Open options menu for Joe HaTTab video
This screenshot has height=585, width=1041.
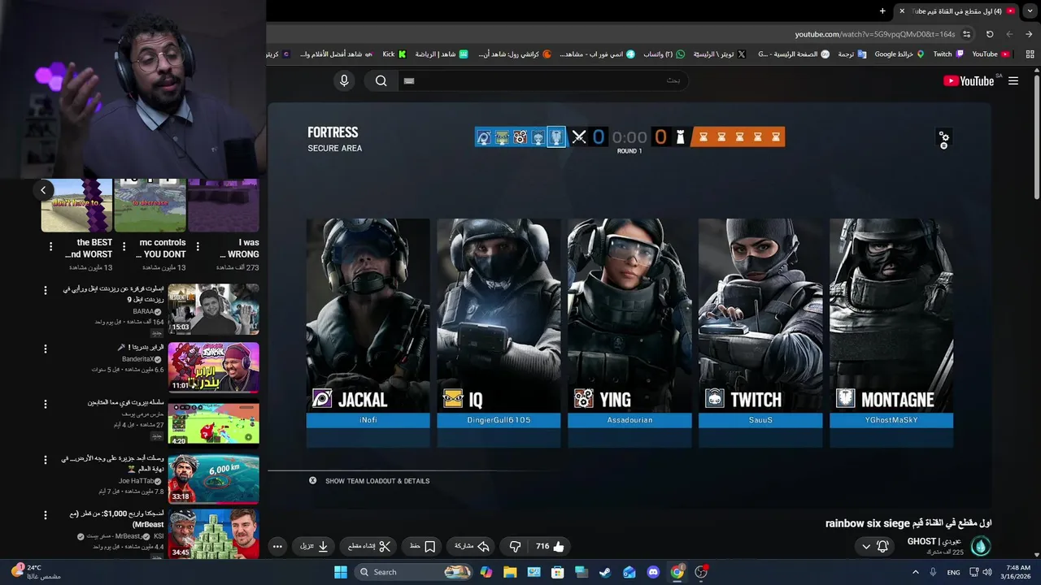click(46, 460)
